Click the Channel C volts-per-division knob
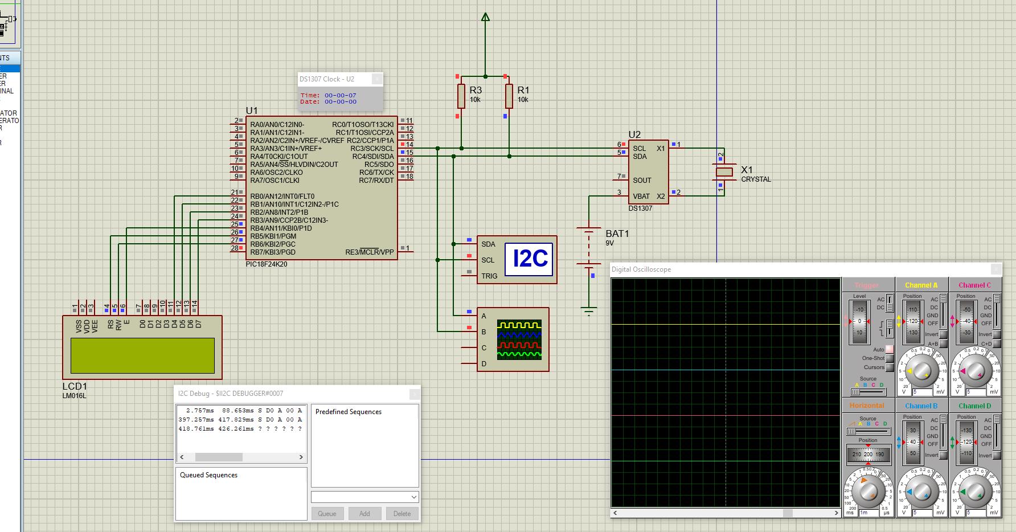Viewport: 1016px width, 532px height. pyautogui.click(x=976, y=371)
